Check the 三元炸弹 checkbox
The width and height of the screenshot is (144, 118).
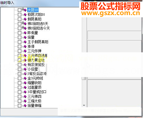click(x=19, y=51)
